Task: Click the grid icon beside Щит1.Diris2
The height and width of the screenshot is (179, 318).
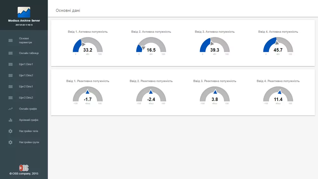Action: pos(10,75)
